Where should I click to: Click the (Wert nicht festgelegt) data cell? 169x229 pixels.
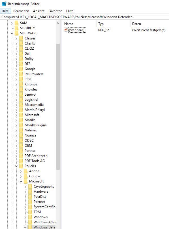(x=149, y=30)
